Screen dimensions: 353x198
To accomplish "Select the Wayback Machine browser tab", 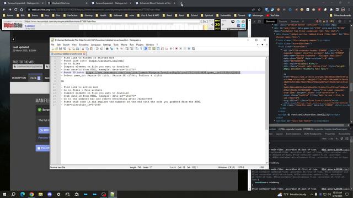I will point(67,3).
